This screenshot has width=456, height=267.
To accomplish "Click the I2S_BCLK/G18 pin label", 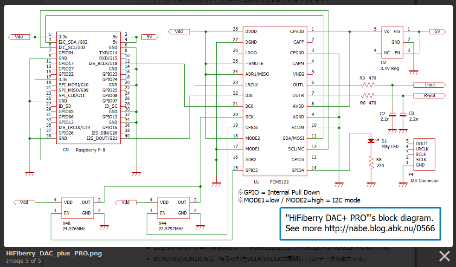I will pyautogui.click(x=103, y=64).
